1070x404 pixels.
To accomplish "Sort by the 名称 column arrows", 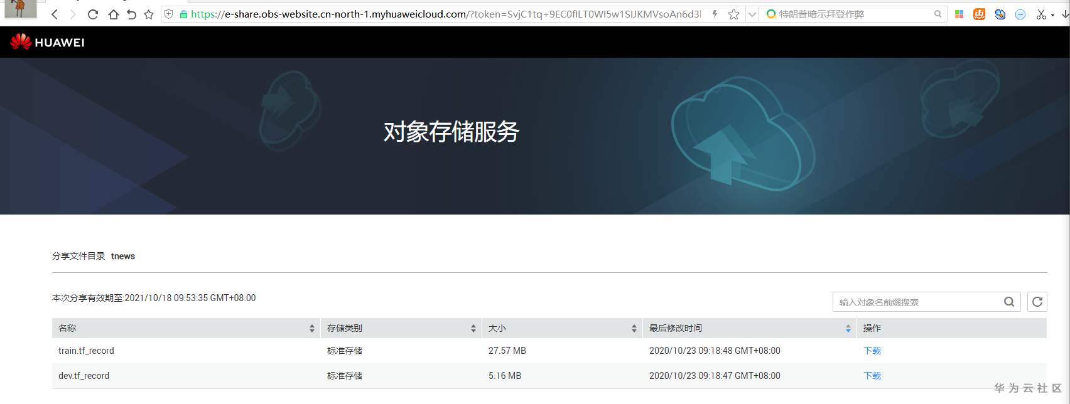I will coord(312,328).
